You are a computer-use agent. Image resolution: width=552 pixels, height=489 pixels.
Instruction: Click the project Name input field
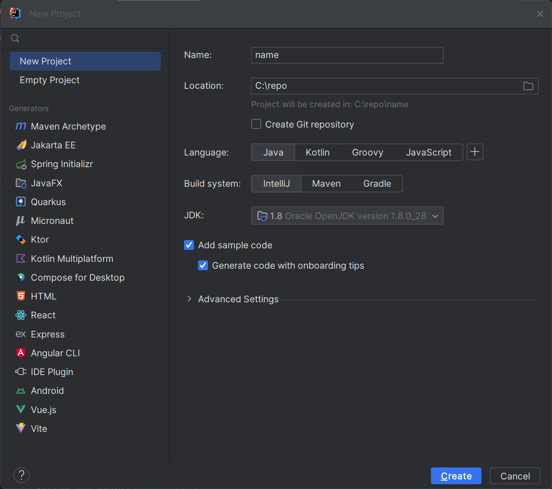[x=347, y=55]
